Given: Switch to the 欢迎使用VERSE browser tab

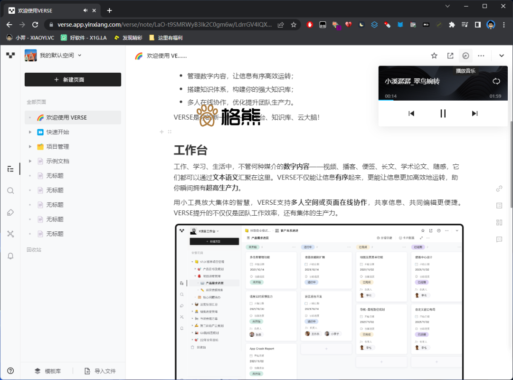Looking at the screenshot, I should tap(52, 10).
